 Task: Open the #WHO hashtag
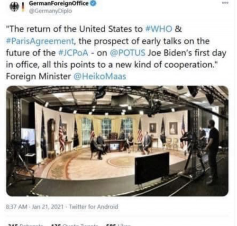[x=158, y=29]
